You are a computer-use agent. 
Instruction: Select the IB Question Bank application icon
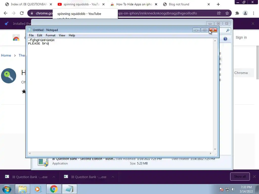[x=43, y=162]
